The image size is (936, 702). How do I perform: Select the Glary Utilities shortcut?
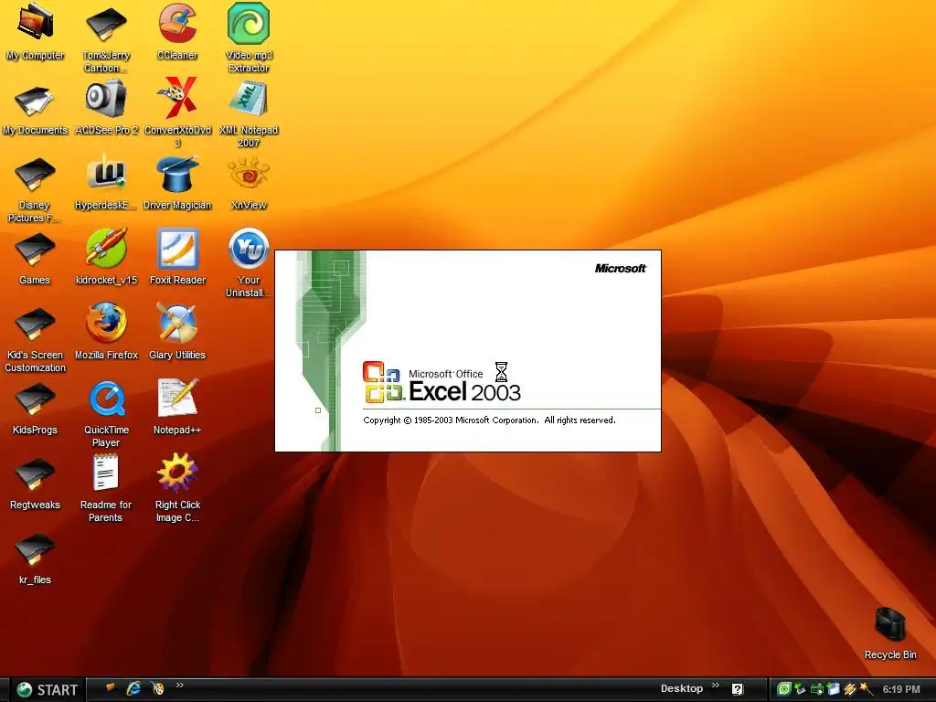coord(177,331)
